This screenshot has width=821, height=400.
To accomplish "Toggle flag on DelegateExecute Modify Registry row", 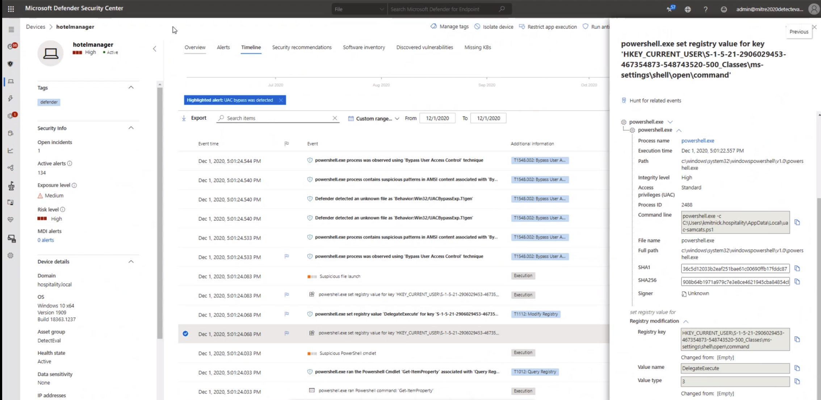I will click(286, 314).
